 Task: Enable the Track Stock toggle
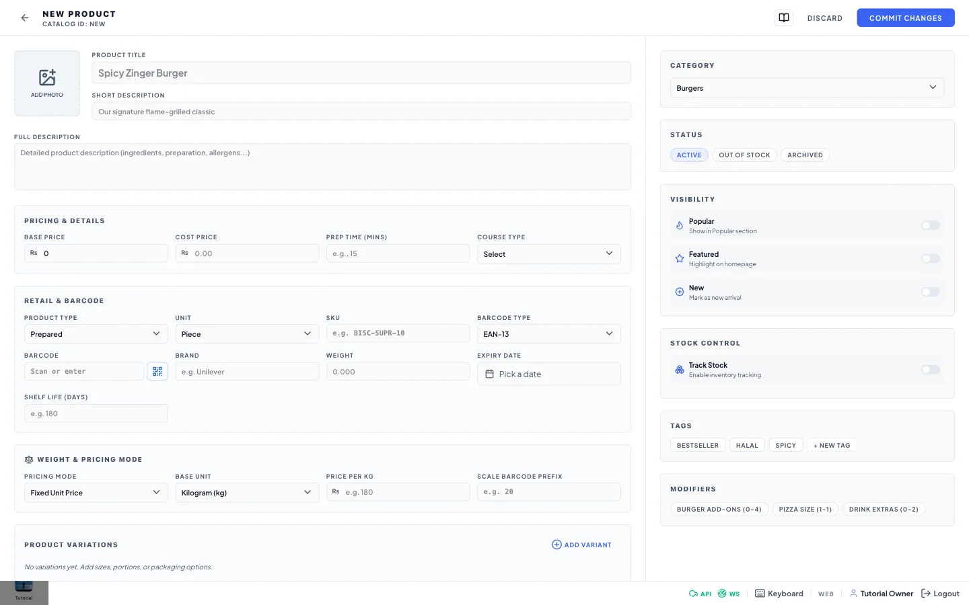[931, 370]
